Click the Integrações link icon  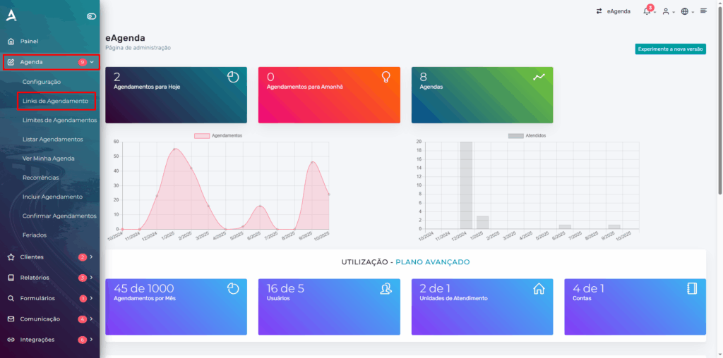[11, 340]
